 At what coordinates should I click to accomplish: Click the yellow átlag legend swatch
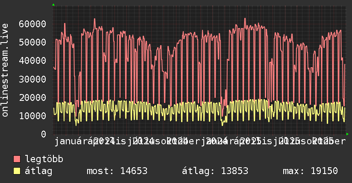(x=17, y=171)
